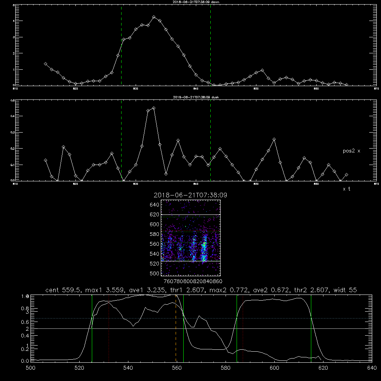
Task: Click the 'pos2 x' label
Action: coord(351,151)
